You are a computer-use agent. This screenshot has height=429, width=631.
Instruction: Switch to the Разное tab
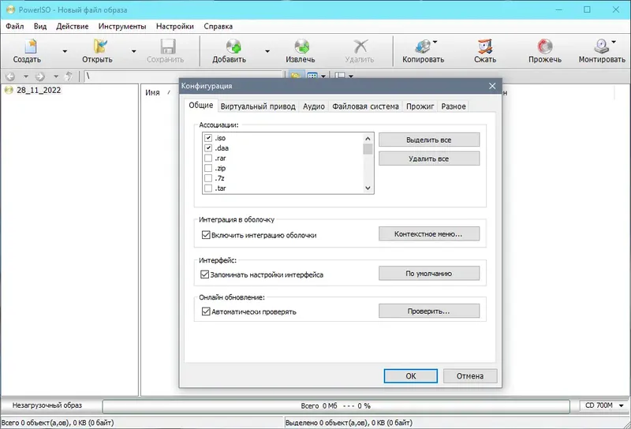click(x=454, y=106)
